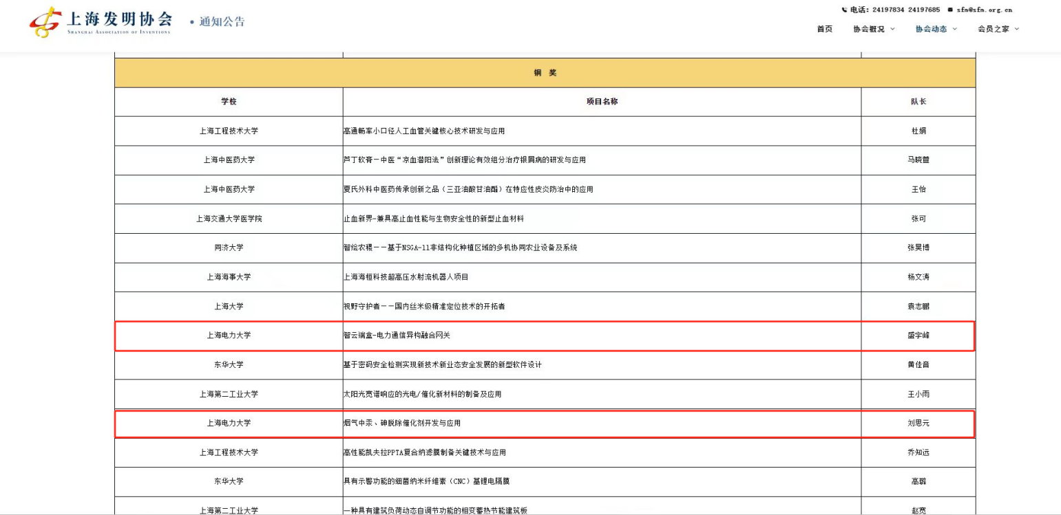This screenshot has height=515, width=1061.
Task: Select team leader 马皖萱
Action: 918,160
